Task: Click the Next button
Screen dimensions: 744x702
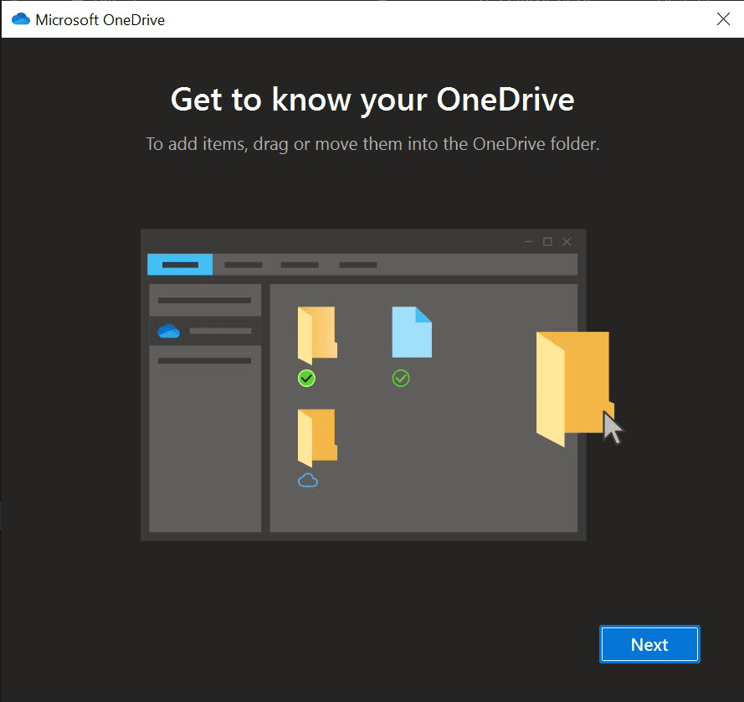Action: coord(649,644)
